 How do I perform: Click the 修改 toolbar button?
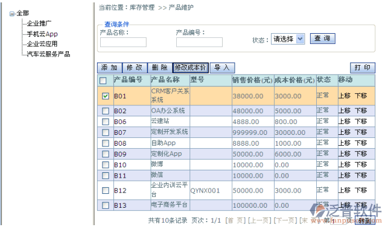(135, 67)
